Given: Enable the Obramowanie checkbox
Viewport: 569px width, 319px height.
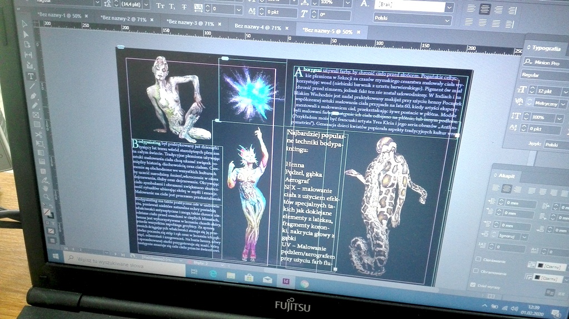Looking at the screenshot, I should tap(476, 270).
